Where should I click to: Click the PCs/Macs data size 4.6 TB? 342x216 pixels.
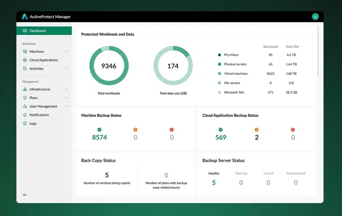tap(291, 55)
